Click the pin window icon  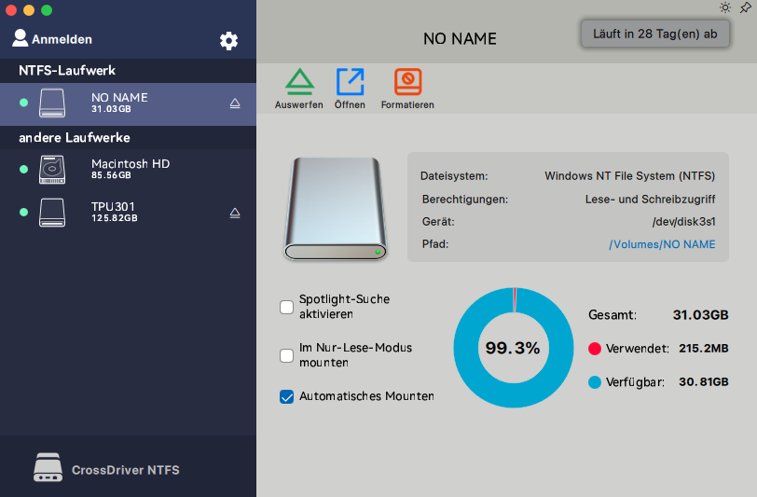click(x=746, y=7)
